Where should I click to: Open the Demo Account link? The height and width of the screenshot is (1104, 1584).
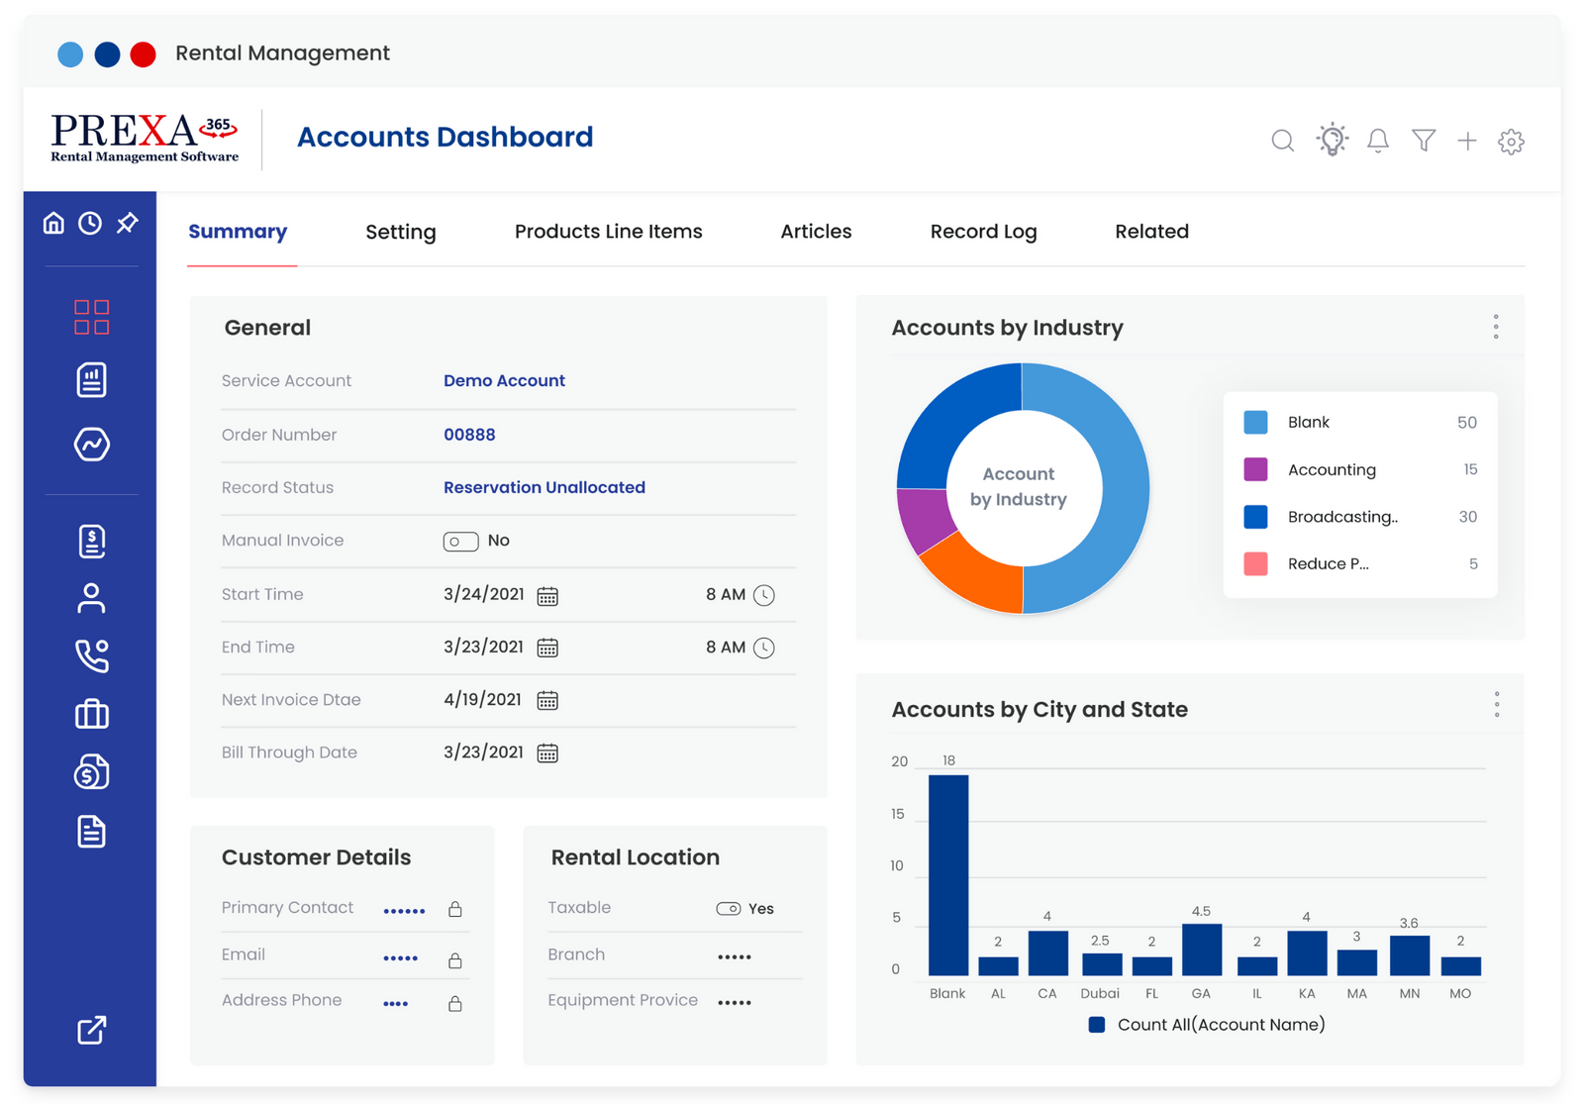(x=504, y=380)
